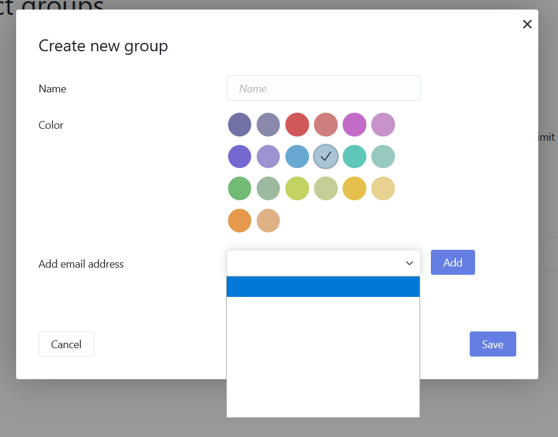Click the Add button next to the dropdown

click(x=452, y=262)
